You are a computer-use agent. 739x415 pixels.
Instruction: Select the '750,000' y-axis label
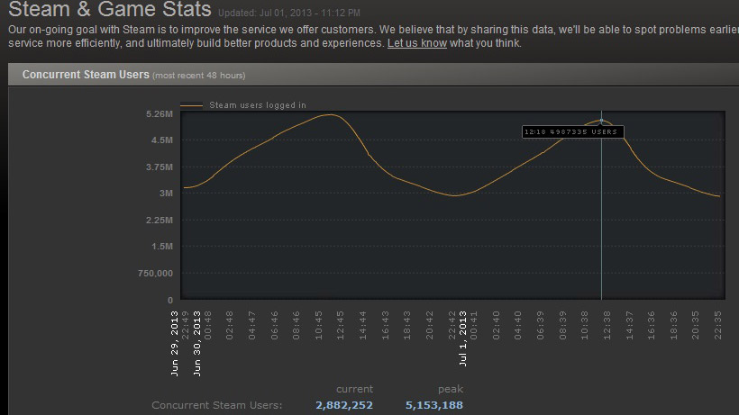click(x=155, y=274)
